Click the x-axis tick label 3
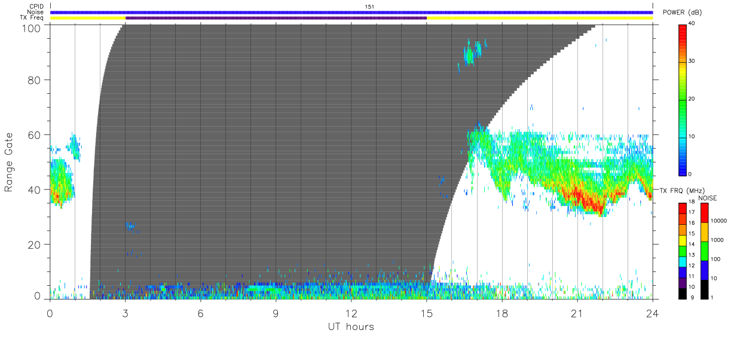This screenshot has height=339, width=734. pos(125,313)
